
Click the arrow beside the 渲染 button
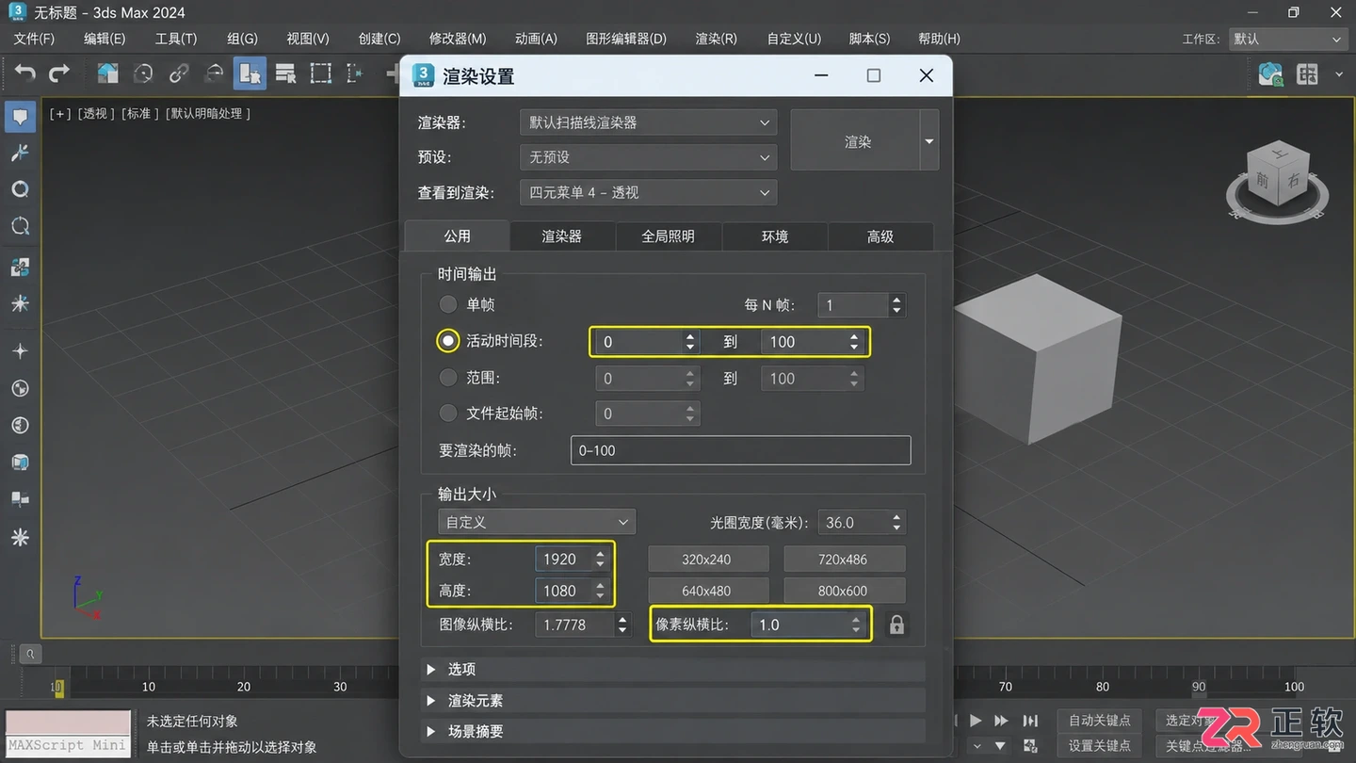[x=929, y=141]
